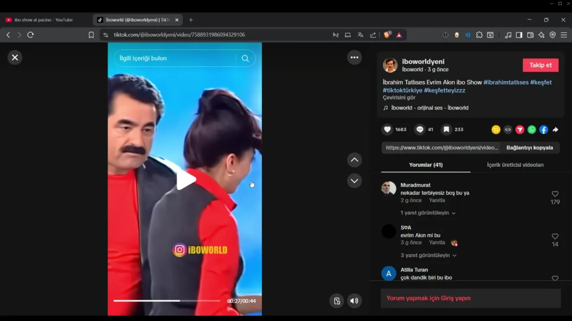Open the Brave Shields lion icon
Viewport: 572px width, 321px height.
[387, 35]
